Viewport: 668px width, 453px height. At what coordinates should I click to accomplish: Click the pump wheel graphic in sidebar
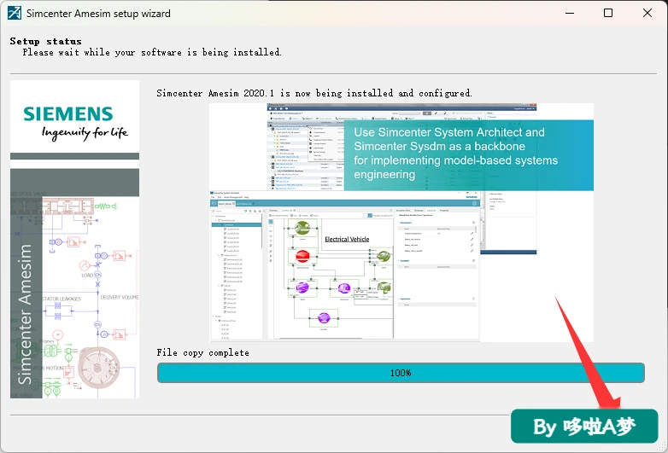pos(99,368)
